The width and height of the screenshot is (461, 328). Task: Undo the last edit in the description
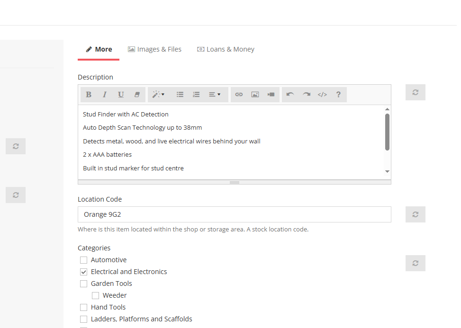(290, 95)
